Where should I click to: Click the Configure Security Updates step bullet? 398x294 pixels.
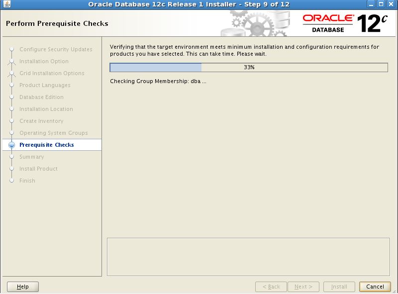pyautogui.click(x=11, y=49)
